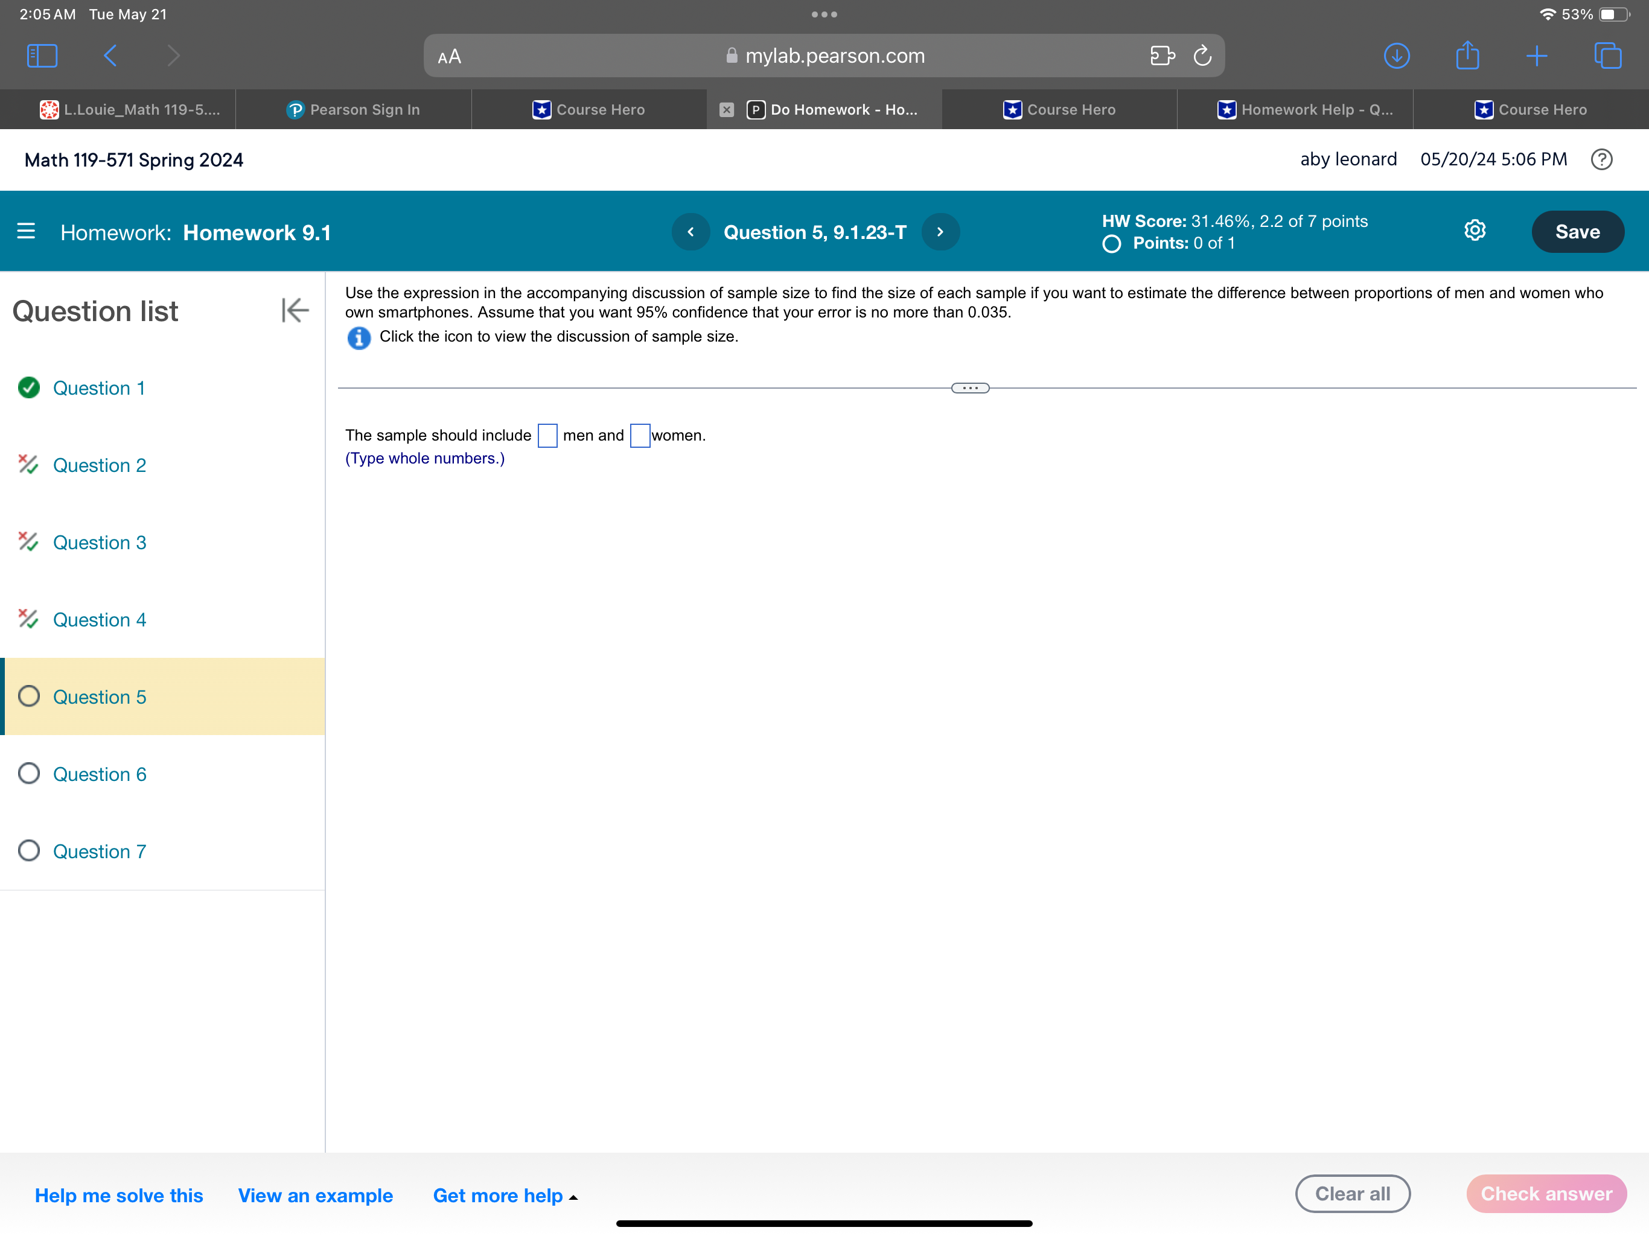Click the Save button for homework
This screenshot has height=1236, width=1649.
tap(1578, 232)
